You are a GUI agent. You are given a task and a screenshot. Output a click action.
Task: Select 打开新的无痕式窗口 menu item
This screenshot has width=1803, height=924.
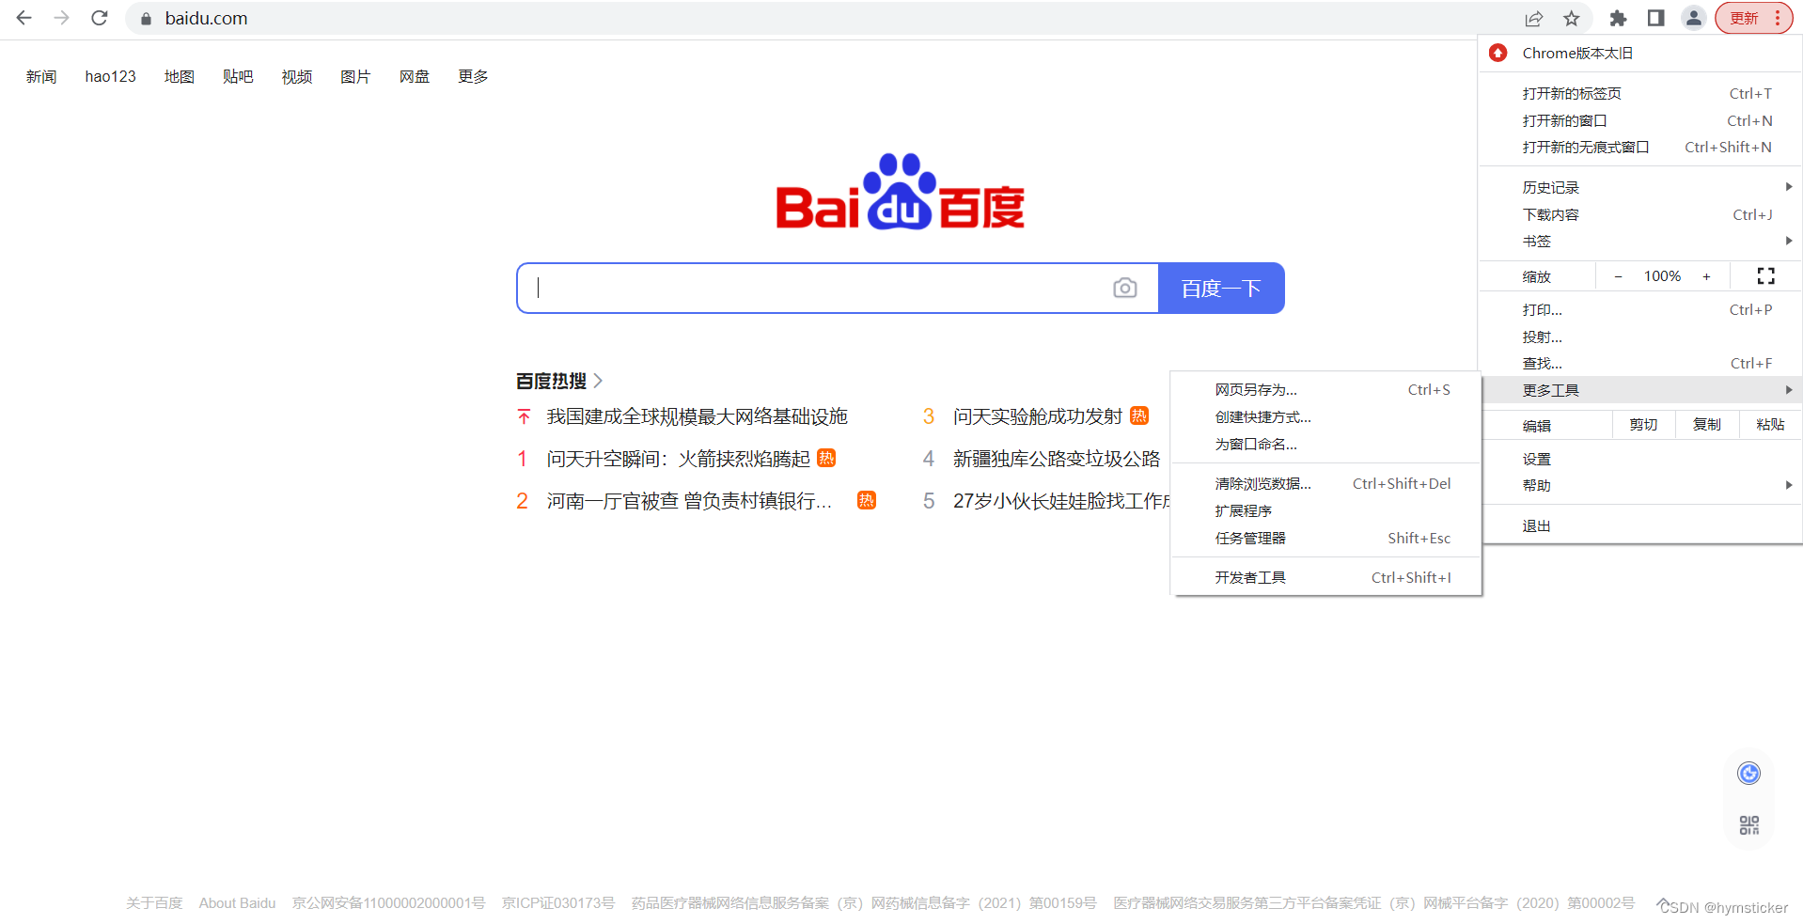click(x=1640, y=147)
